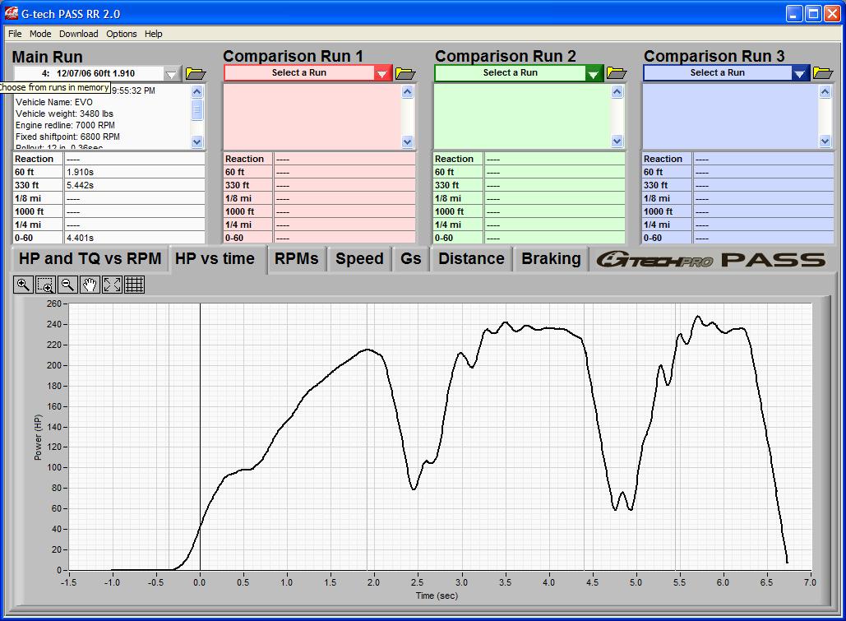Expand the Main Run selection dropdown

coord(171,74)
